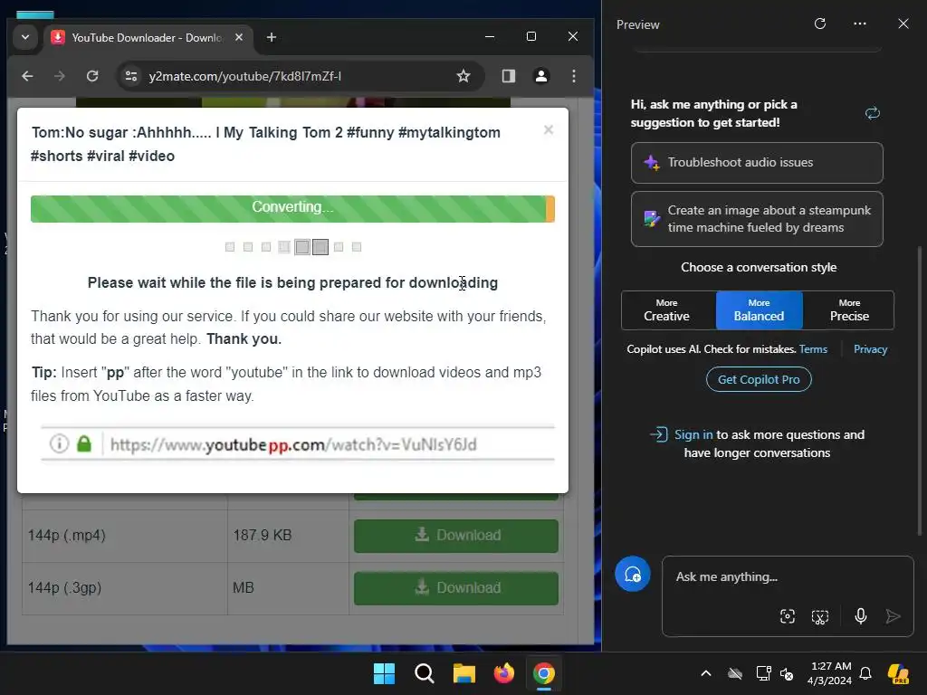
Task: Show hidden system tray icons
Action: (x=706, y=673)
